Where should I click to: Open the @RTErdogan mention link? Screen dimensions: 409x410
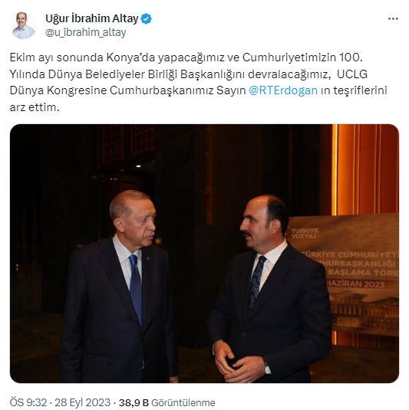[283, 90]
